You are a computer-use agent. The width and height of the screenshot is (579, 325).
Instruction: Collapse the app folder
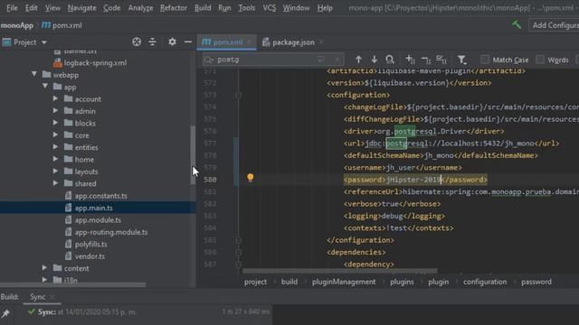(x=45, y=87)
